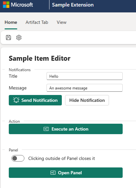Click the Microsoft wordmark text
This screenshot has width=136, height=188.
pyautogui.click(x=22, y=5)
